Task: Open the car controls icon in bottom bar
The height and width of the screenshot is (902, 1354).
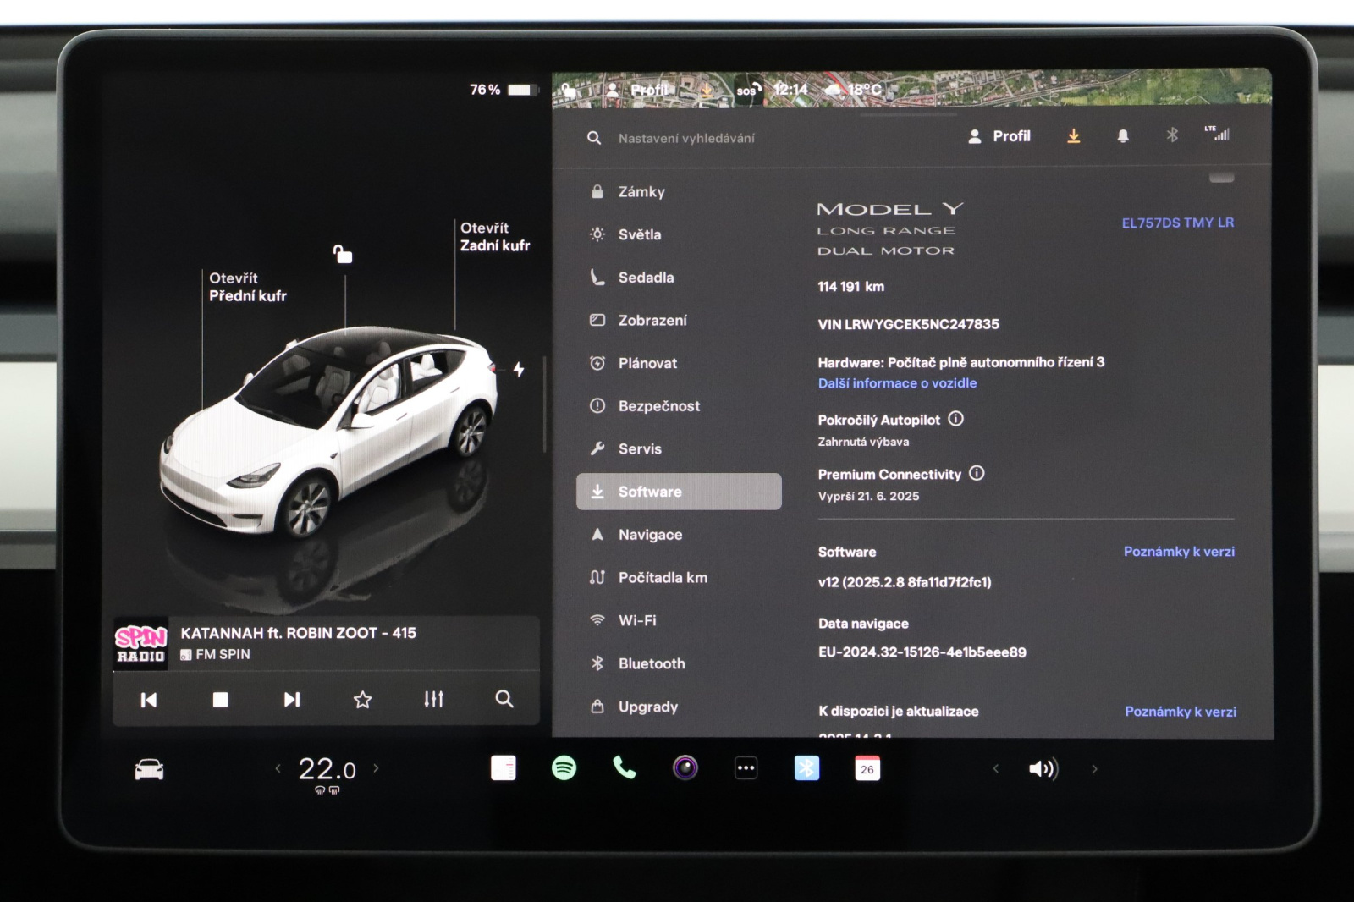Action: point(149,769)
